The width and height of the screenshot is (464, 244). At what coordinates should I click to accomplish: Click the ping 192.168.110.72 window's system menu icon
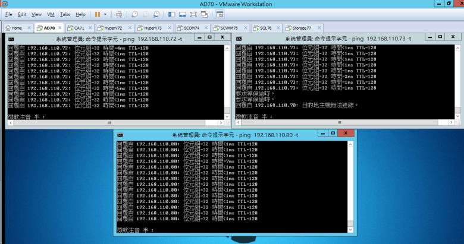coord(11,39)
